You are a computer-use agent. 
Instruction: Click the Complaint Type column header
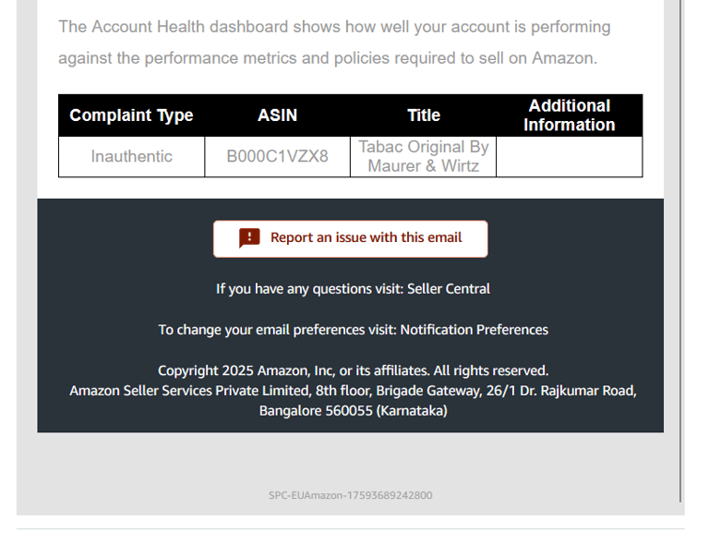132,115
